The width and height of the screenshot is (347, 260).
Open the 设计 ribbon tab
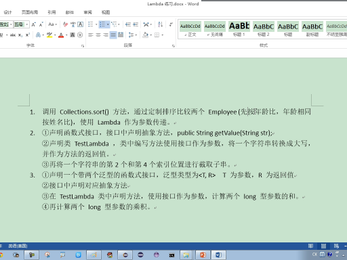(7, 12)
